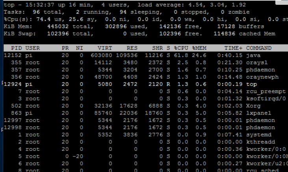This screenshot has width=288, height=172.
Task: Select the Xorg process name
Action: pos(253,106)
